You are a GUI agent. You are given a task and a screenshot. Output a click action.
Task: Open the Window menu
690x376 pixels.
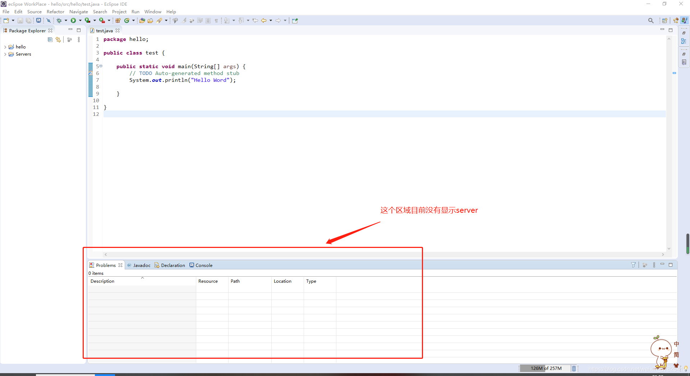[153, 11]
